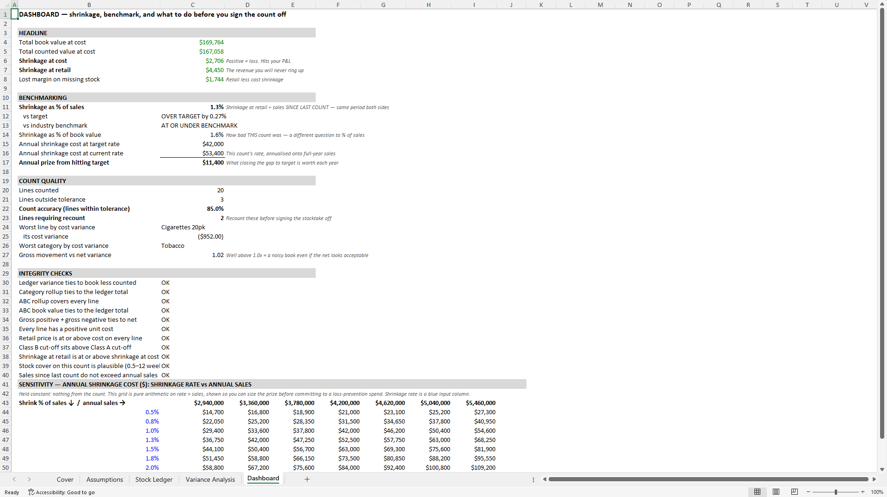Select OK for Class B cut-off check
Image resolution: width=887 pixels, height=497 pixels.
pyautogui.click(x=192, y=347)
